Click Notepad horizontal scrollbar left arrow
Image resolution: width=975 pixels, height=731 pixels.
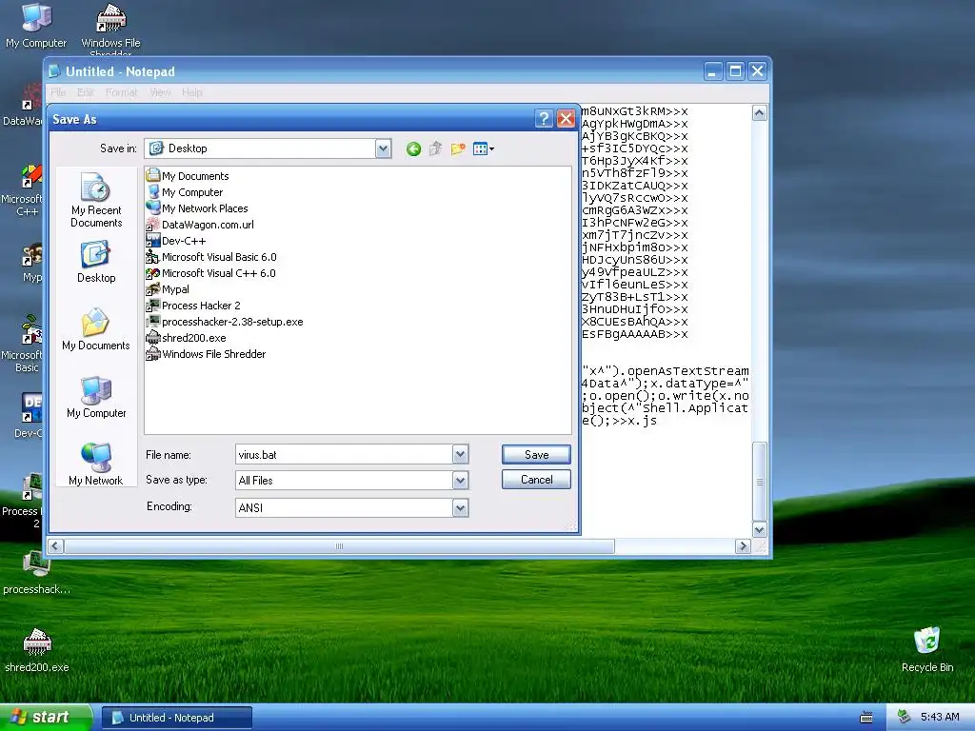coord(55,545)
